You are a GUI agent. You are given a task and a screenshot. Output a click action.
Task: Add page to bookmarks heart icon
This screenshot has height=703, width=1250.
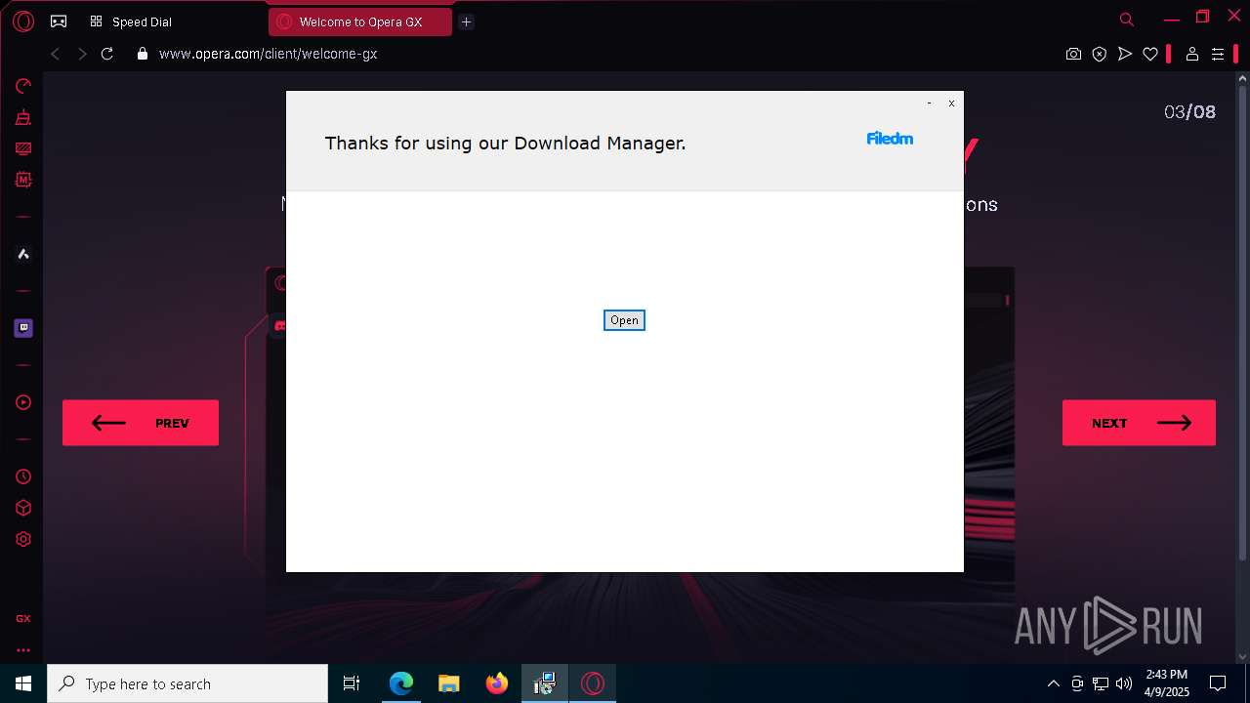point(1150,55)
